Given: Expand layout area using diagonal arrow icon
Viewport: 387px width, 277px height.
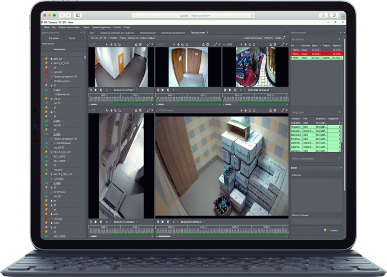Looking at the screenshot, I should click(284, 38).
